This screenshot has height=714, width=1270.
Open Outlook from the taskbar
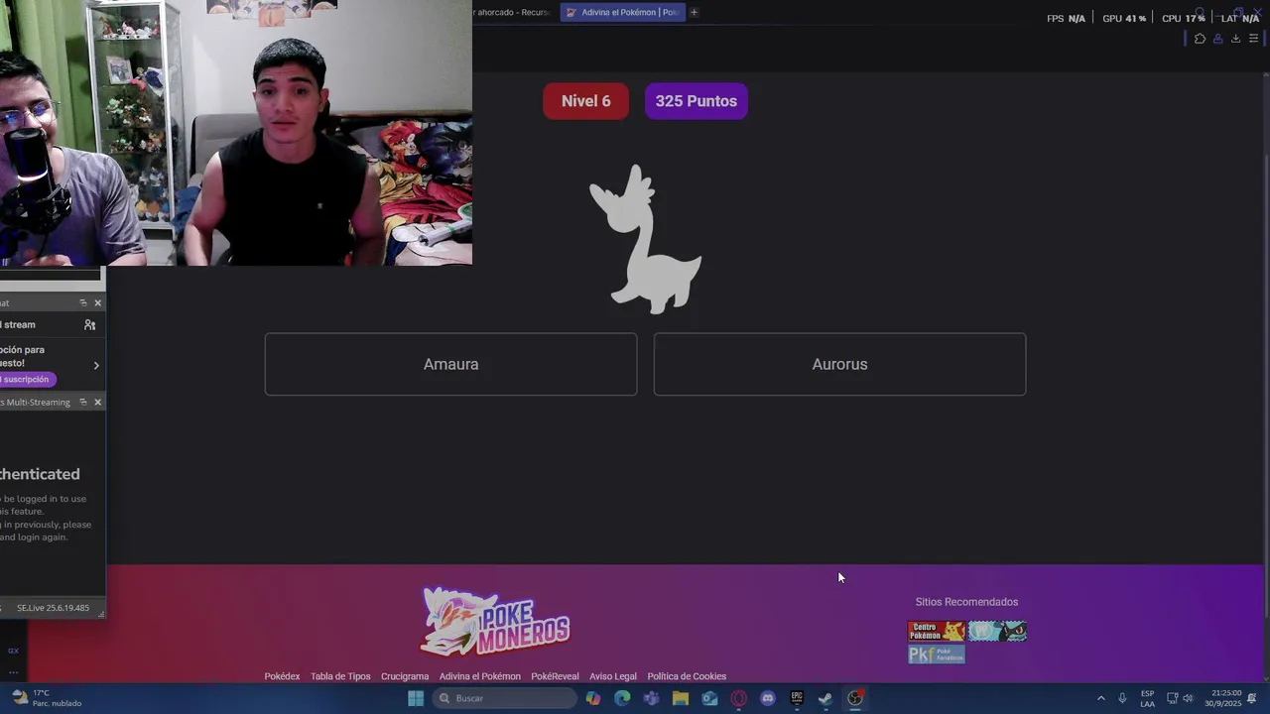pos(709,698)
